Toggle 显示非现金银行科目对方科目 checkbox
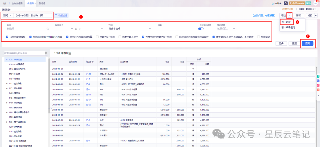The height and width of the screenshot is (147, 320). [31, 37]
